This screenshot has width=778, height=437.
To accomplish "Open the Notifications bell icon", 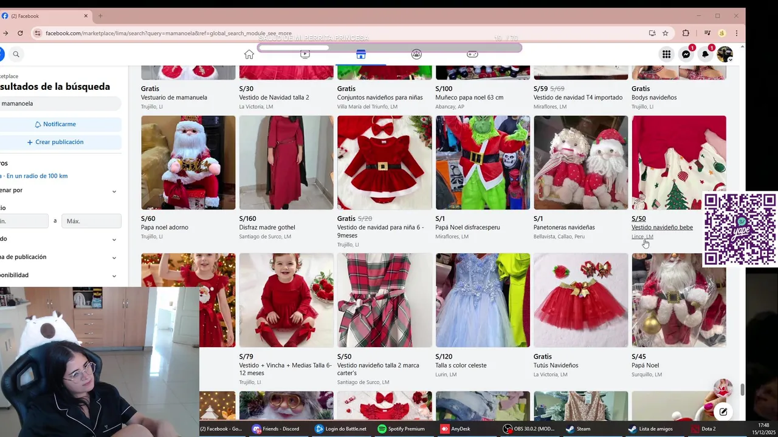I will tap(705, 55).
